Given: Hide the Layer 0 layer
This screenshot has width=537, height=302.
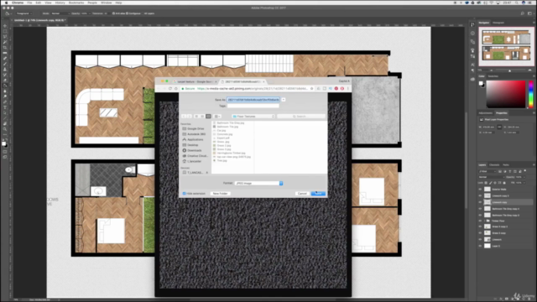Looking at the screenshot, I should click(x=480, y=246).
